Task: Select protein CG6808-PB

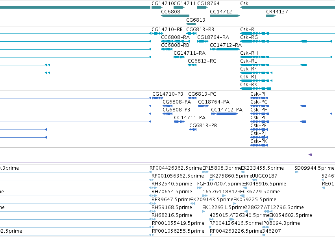Action: point(176,110)
